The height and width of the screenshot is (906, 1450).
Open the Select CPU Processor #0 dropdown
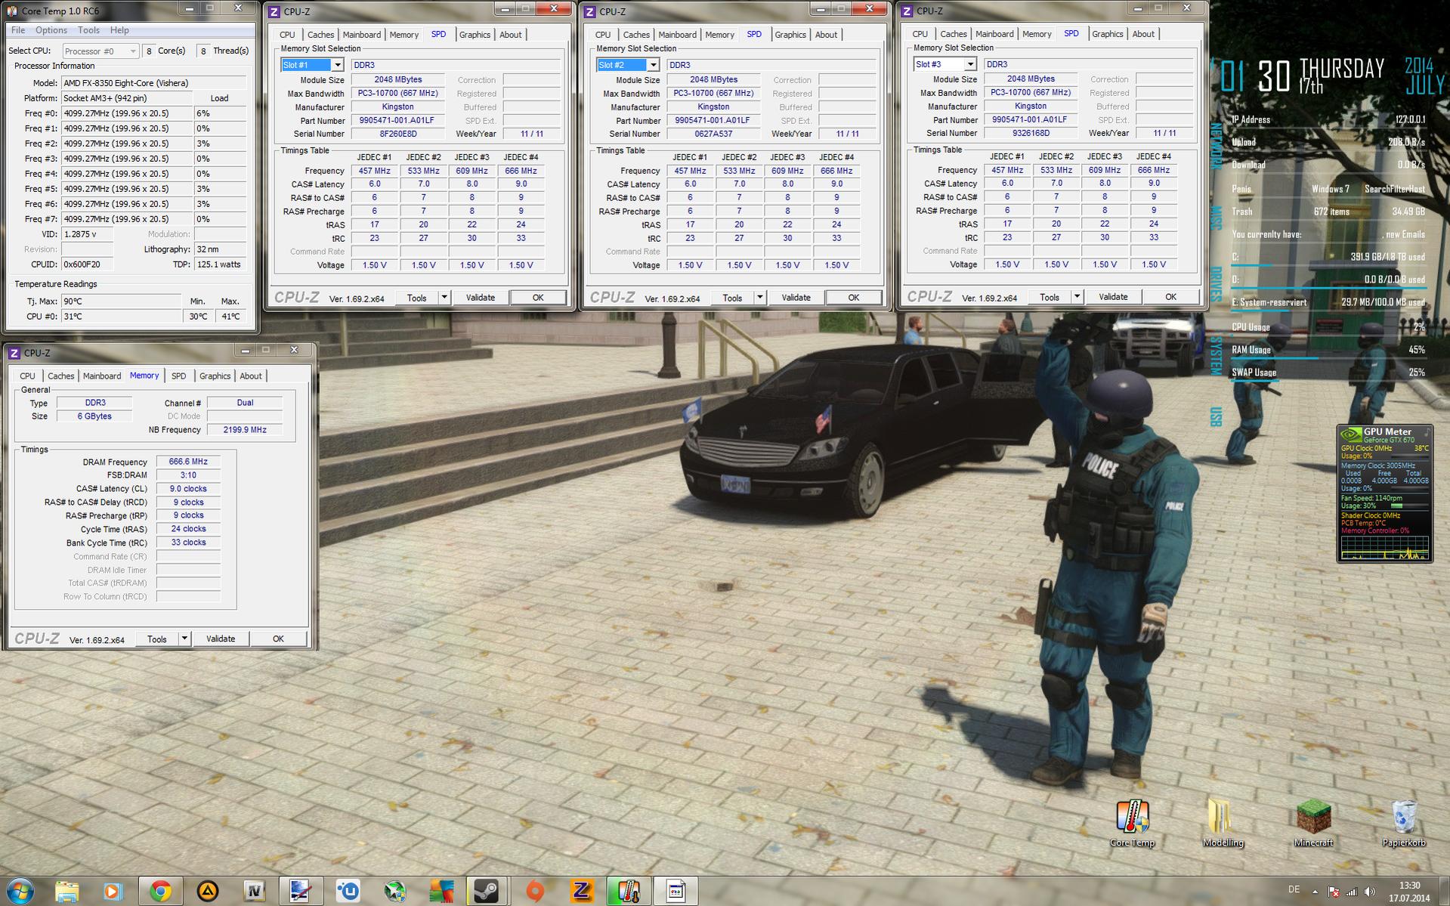click(x=100, y=51)
